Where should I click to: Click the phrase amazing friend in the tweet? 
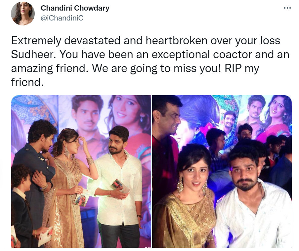[x=49, y=68]
